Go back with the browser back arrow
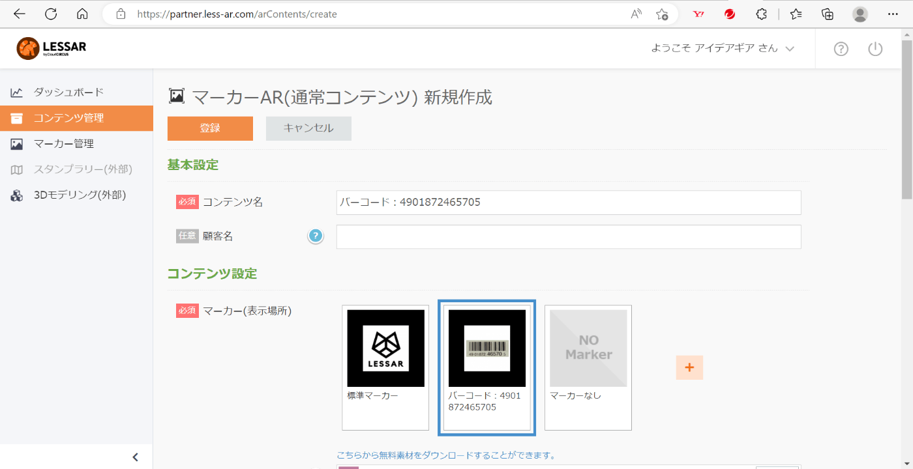Viewport: 913px width, 469px height. click(20, 14)
